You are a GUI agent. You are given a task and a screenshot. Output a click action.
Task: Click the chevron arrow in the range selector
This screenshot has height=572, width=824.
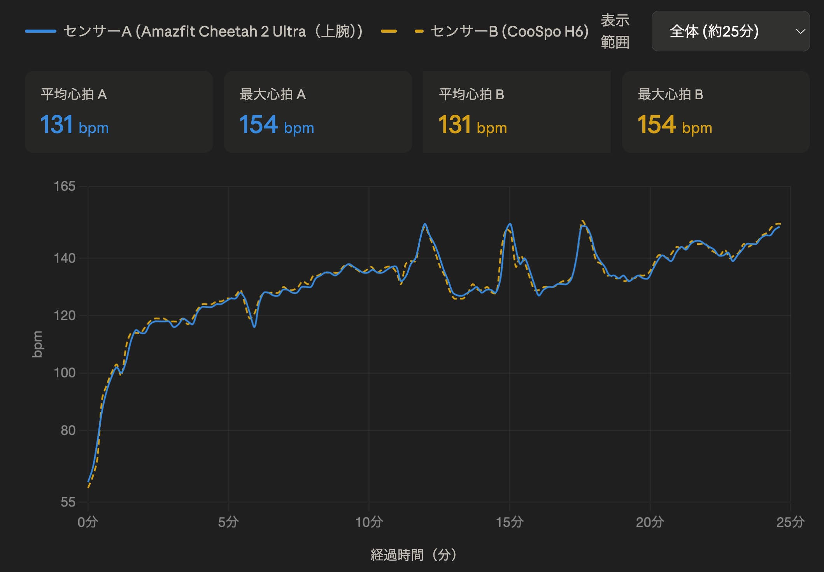[800, 32]
